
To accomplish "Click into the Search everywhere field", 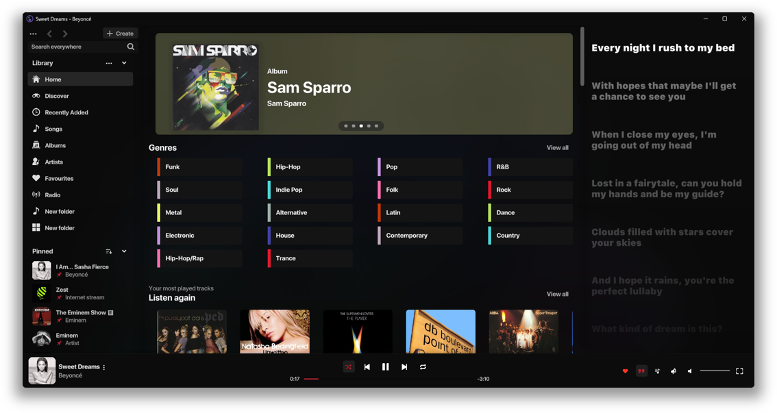I will point(77,47).
